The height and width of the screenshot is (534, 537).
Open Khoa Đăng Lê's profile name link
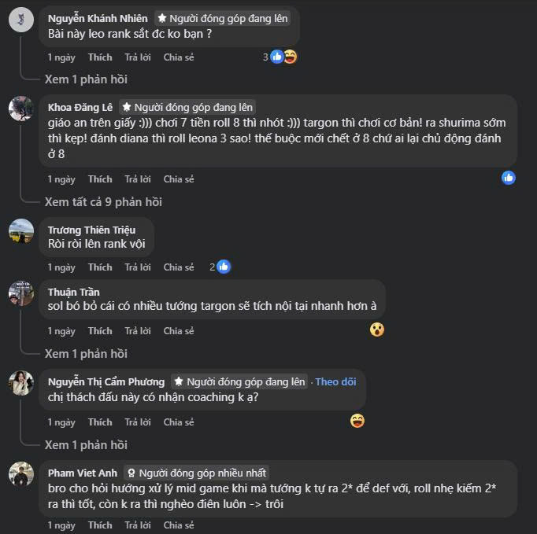tap(80, 107)
